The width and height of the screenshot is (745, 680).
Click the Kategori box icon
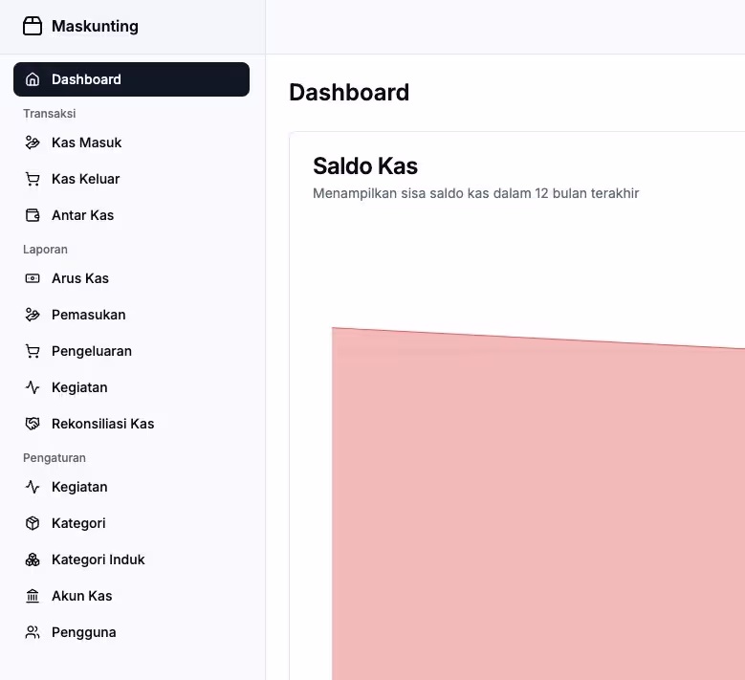coord(33,523)
